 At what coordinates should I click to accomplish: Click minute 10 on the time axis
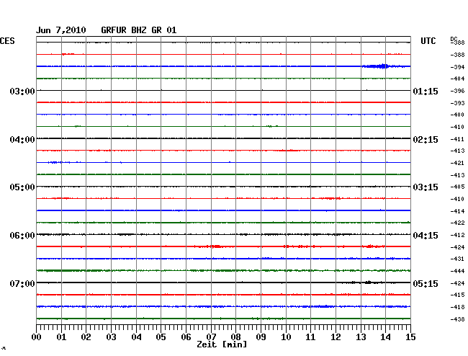286,337
